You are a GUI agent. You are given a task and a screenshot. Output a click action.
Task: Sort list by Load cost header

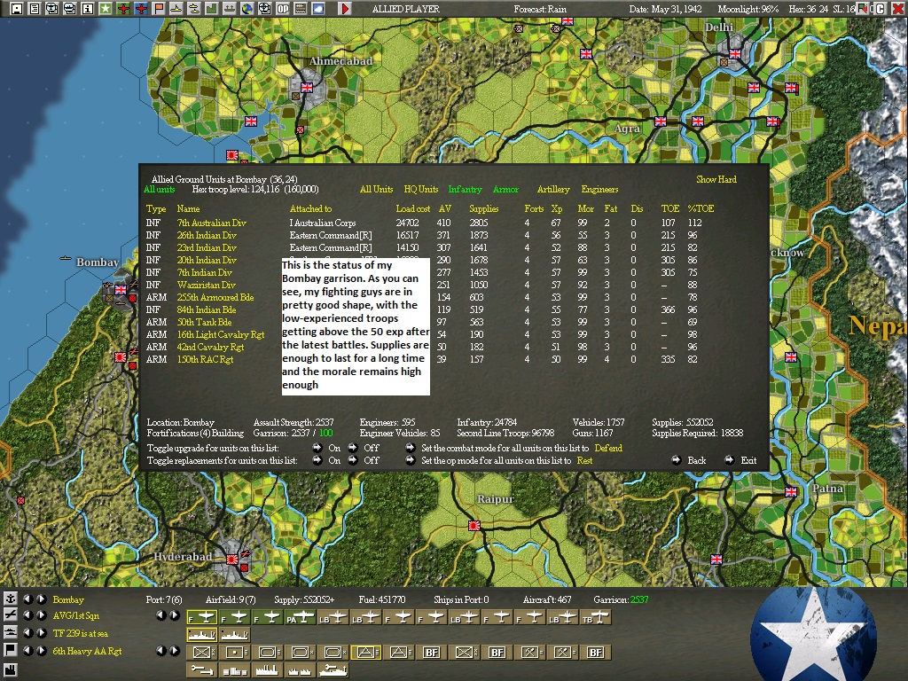tap(413, 208)
